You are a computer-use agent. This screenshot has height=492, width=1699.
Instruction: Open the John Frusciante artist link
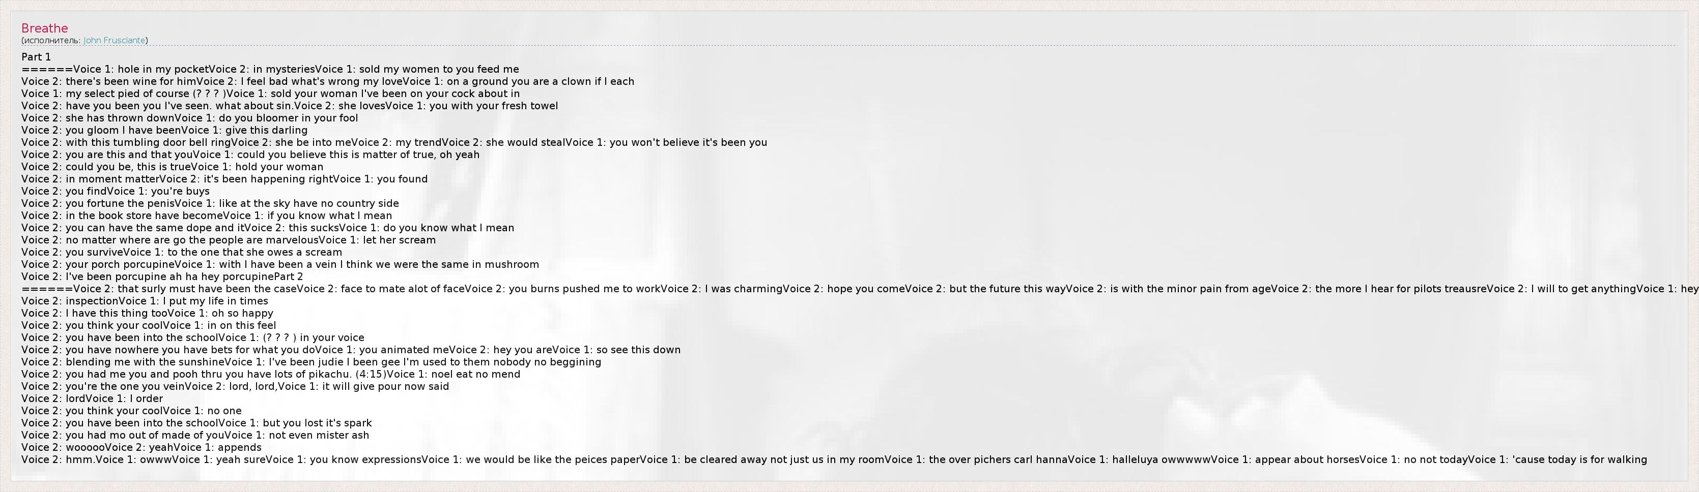click(x=114, y=41)
